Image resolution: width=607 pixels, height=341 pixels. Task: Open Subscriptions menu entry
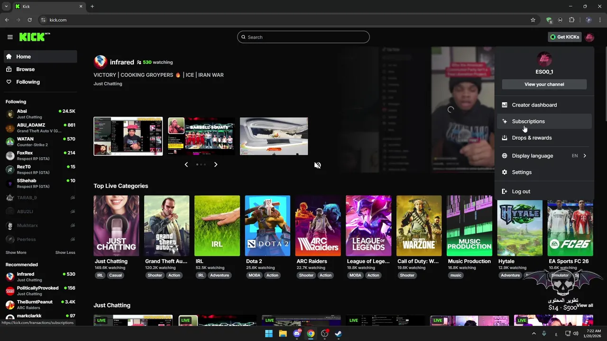(x=544, y=121)
